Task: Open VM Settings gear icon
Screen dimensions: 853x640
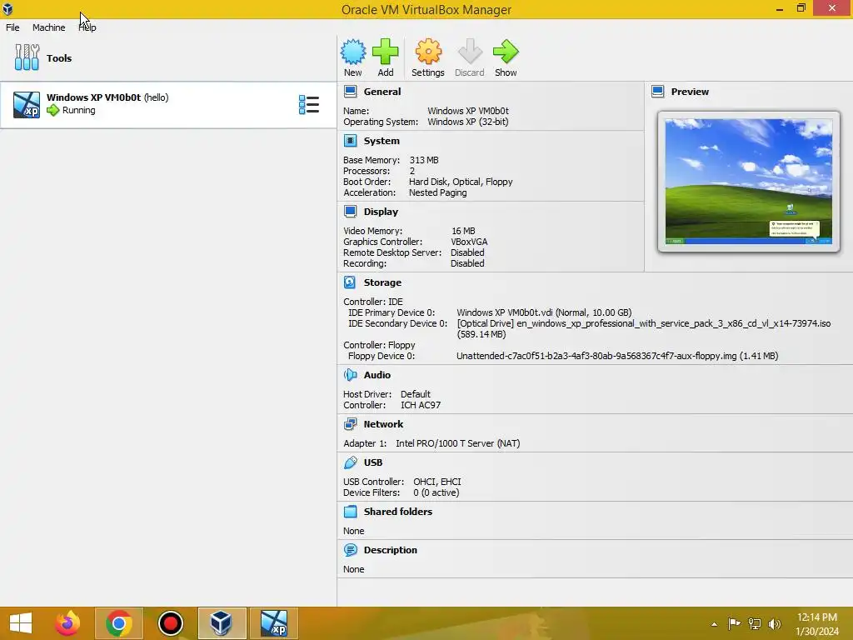Action: (x=428, y=52)
